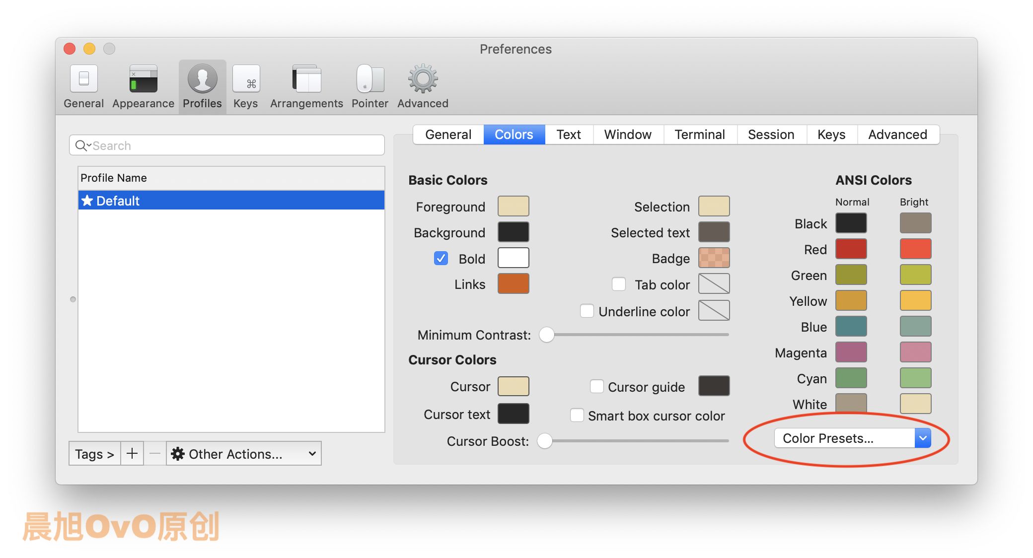Click the Links color swatch
The image size is (1033, 558).
point(513,283)
